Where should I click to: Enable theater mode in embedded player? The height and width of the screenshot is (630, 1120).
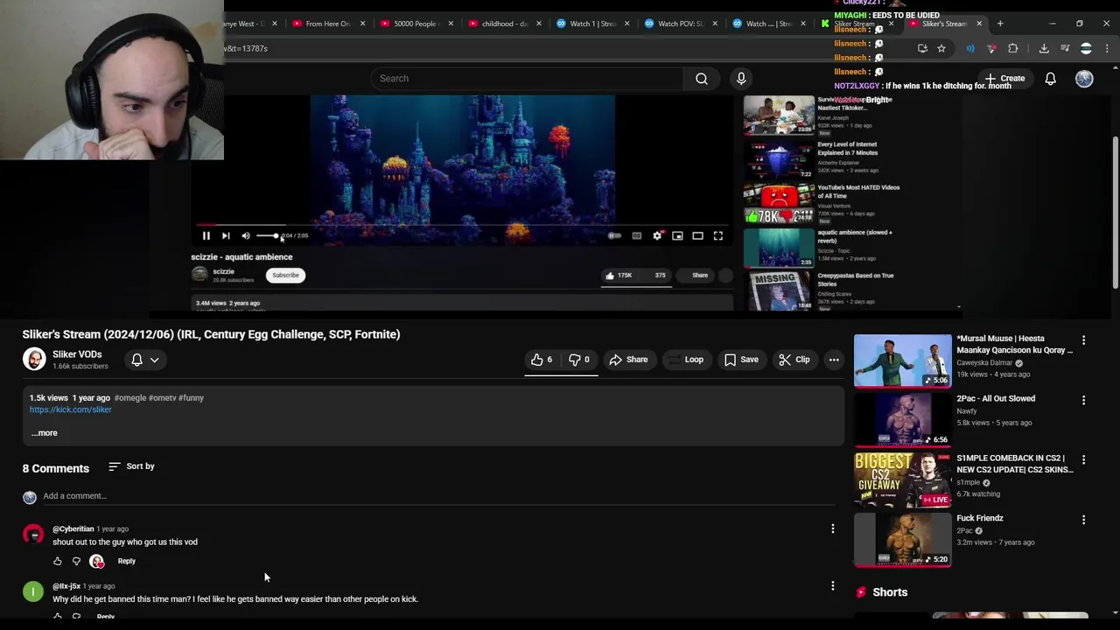697,235
